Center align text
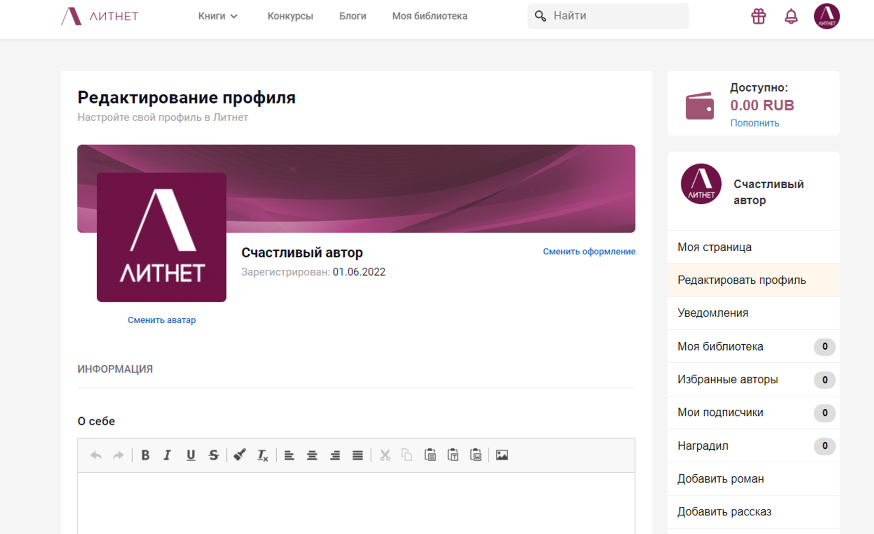This screenshot has width=874, height=534. 312,455
